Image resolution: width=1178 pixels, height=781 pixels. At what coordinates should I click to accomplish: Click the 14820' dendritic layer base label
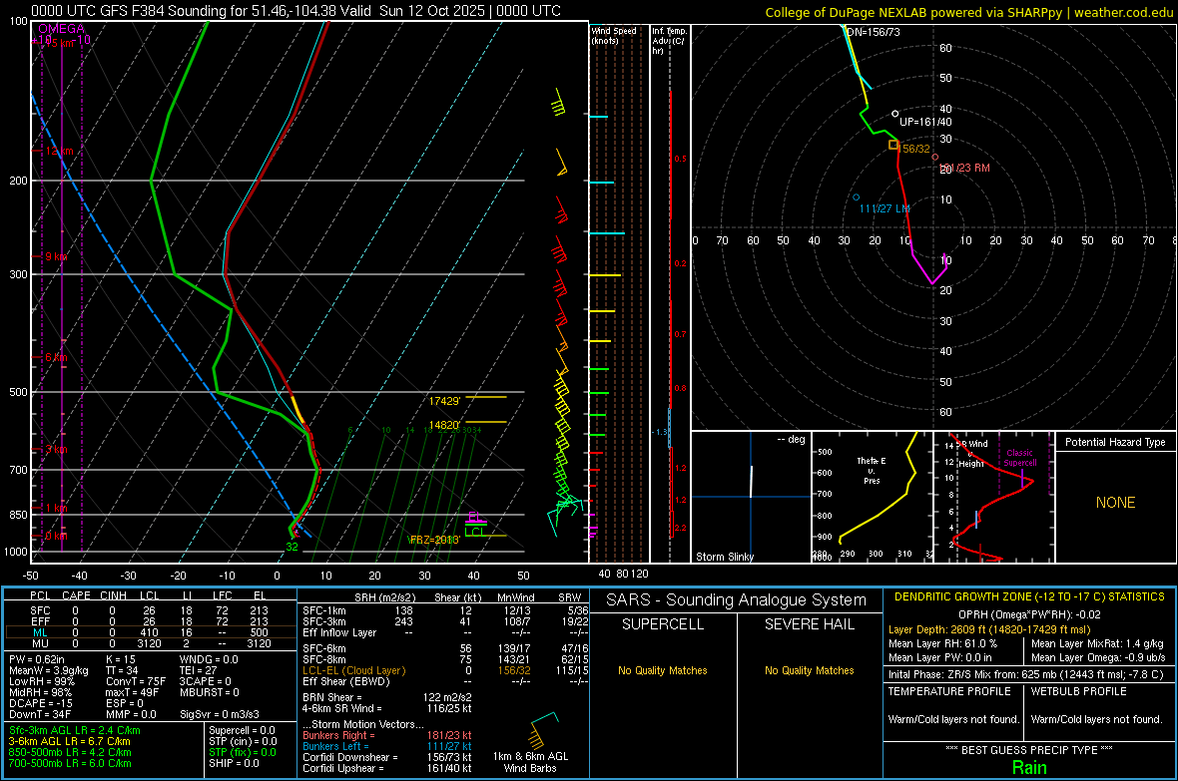point(444,425)
